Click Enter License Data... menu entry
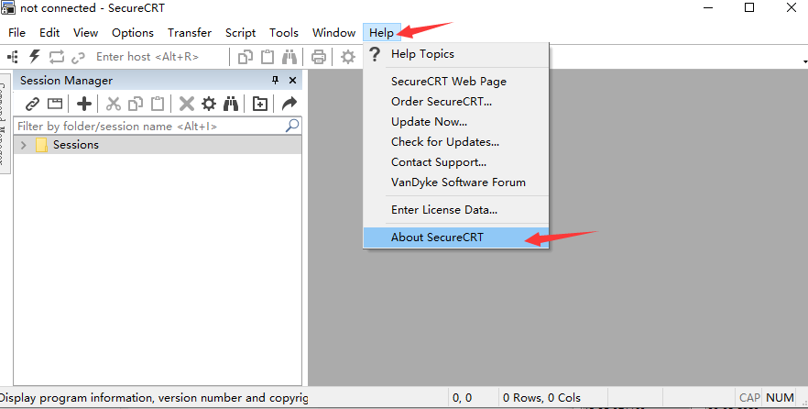Image resolution: width=808 pixels, height=409 pixels. pyautogui.click(x=443, y=210)
